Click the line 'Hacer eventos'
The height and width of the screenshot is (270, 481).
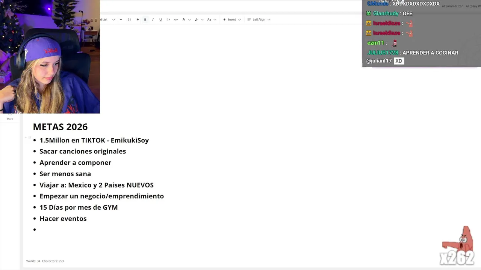point(63,219)
